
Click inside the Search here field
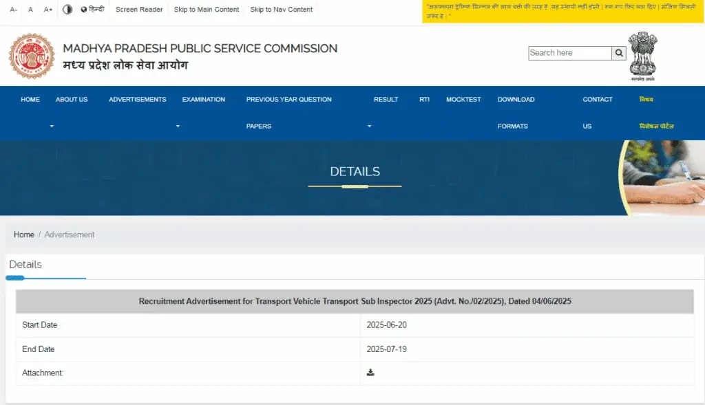pos(569,53)
